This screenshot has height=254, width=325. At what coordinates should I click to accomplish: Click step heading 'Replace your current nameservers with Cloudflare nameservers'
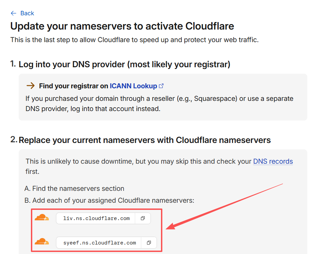click(145, 140)
